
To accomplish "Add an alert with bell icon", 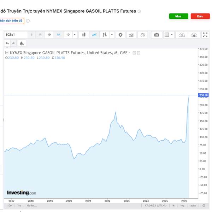I will [22, 43].
